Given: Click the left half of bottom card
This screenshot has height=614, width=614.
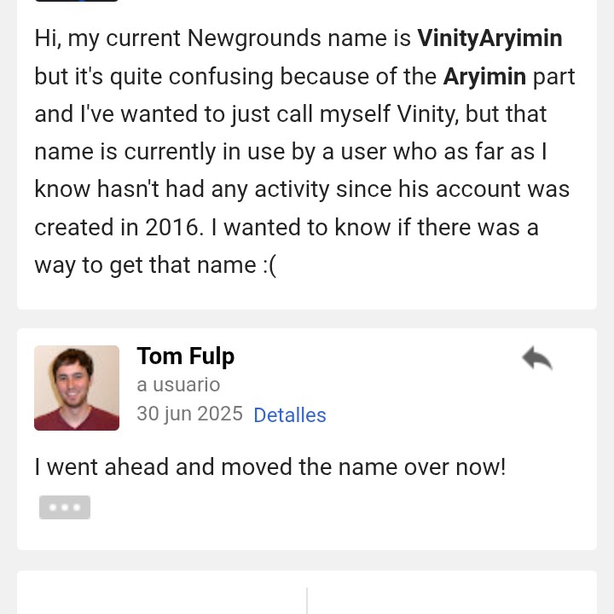Looking at the screenshot, I should pyautogui.click(x=162, y=599).
